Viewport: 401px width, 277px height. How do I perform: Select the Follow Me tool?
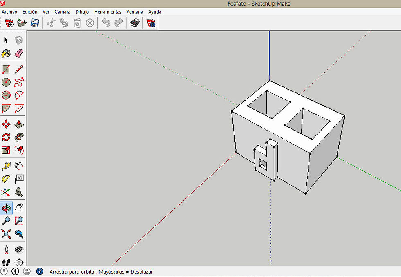click(x=19, y=137)
